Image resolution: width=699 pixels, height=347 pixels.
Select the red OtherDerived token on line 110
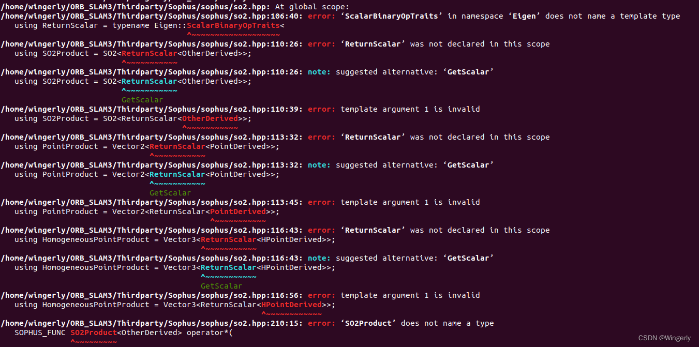tap(210, 118)
